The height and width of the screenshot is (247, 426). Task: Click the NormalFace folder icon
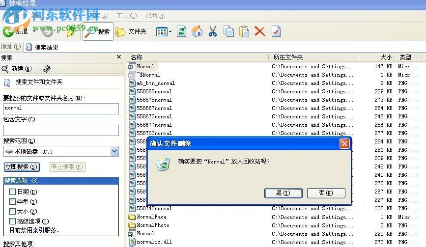[x=132, y=217]
